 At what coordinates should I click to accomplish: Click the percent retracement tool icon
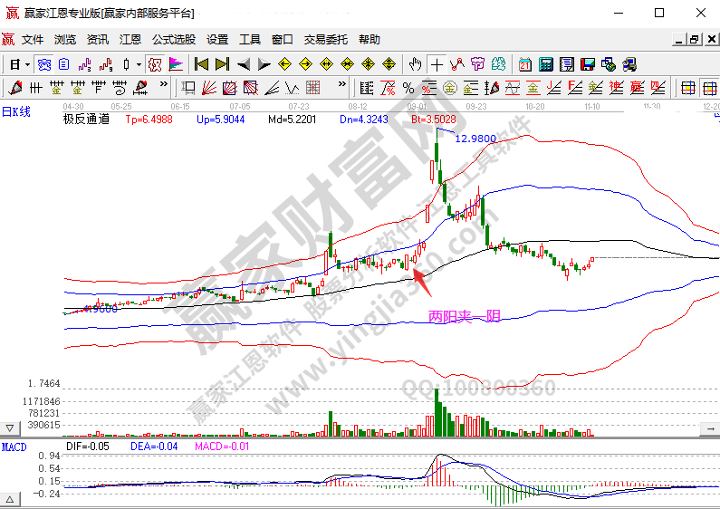[408, 88]
